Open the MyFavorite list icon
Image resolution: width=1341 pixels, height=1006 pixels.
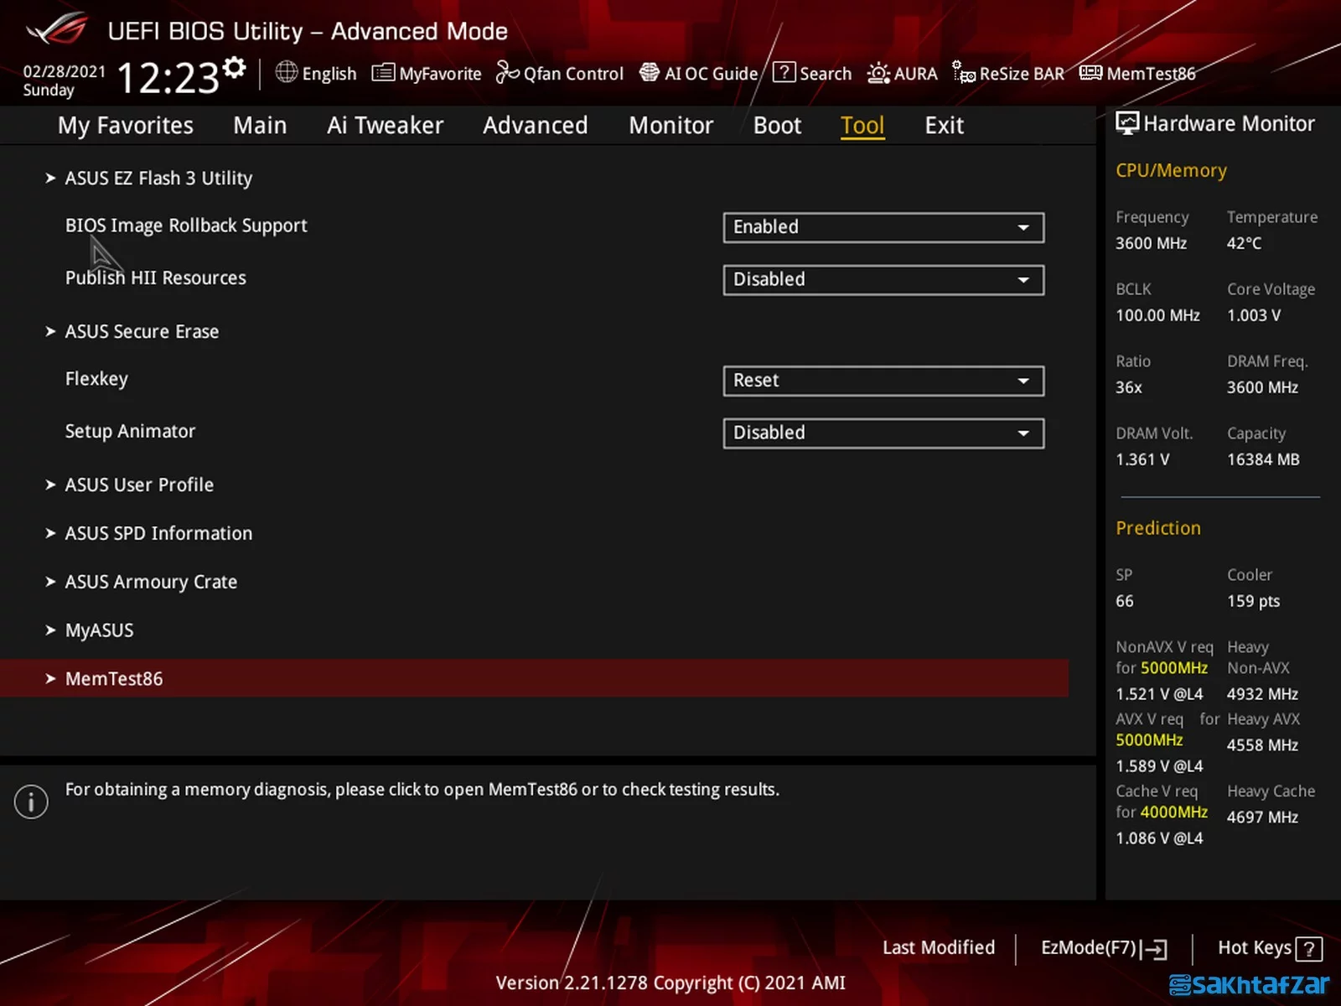point(383,73)
